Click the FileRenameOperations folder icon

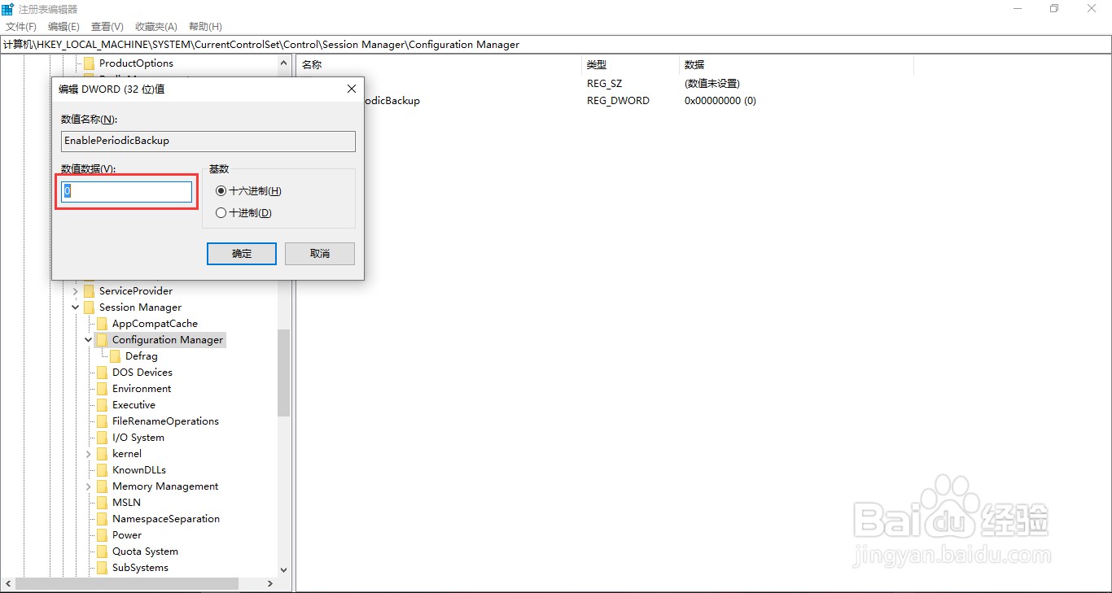[102, 421]
